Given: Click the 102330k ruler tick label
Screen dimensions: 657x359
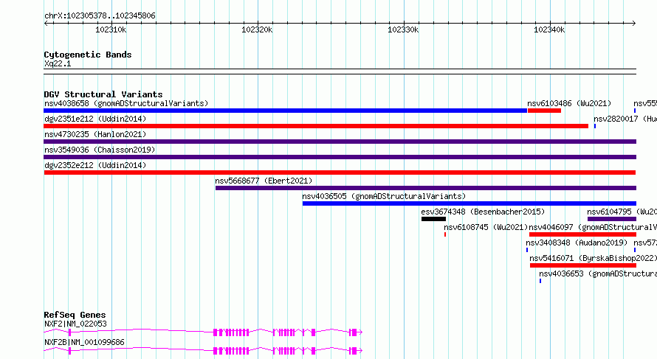Looking at the screenshot, I should [x=403, y=29].
